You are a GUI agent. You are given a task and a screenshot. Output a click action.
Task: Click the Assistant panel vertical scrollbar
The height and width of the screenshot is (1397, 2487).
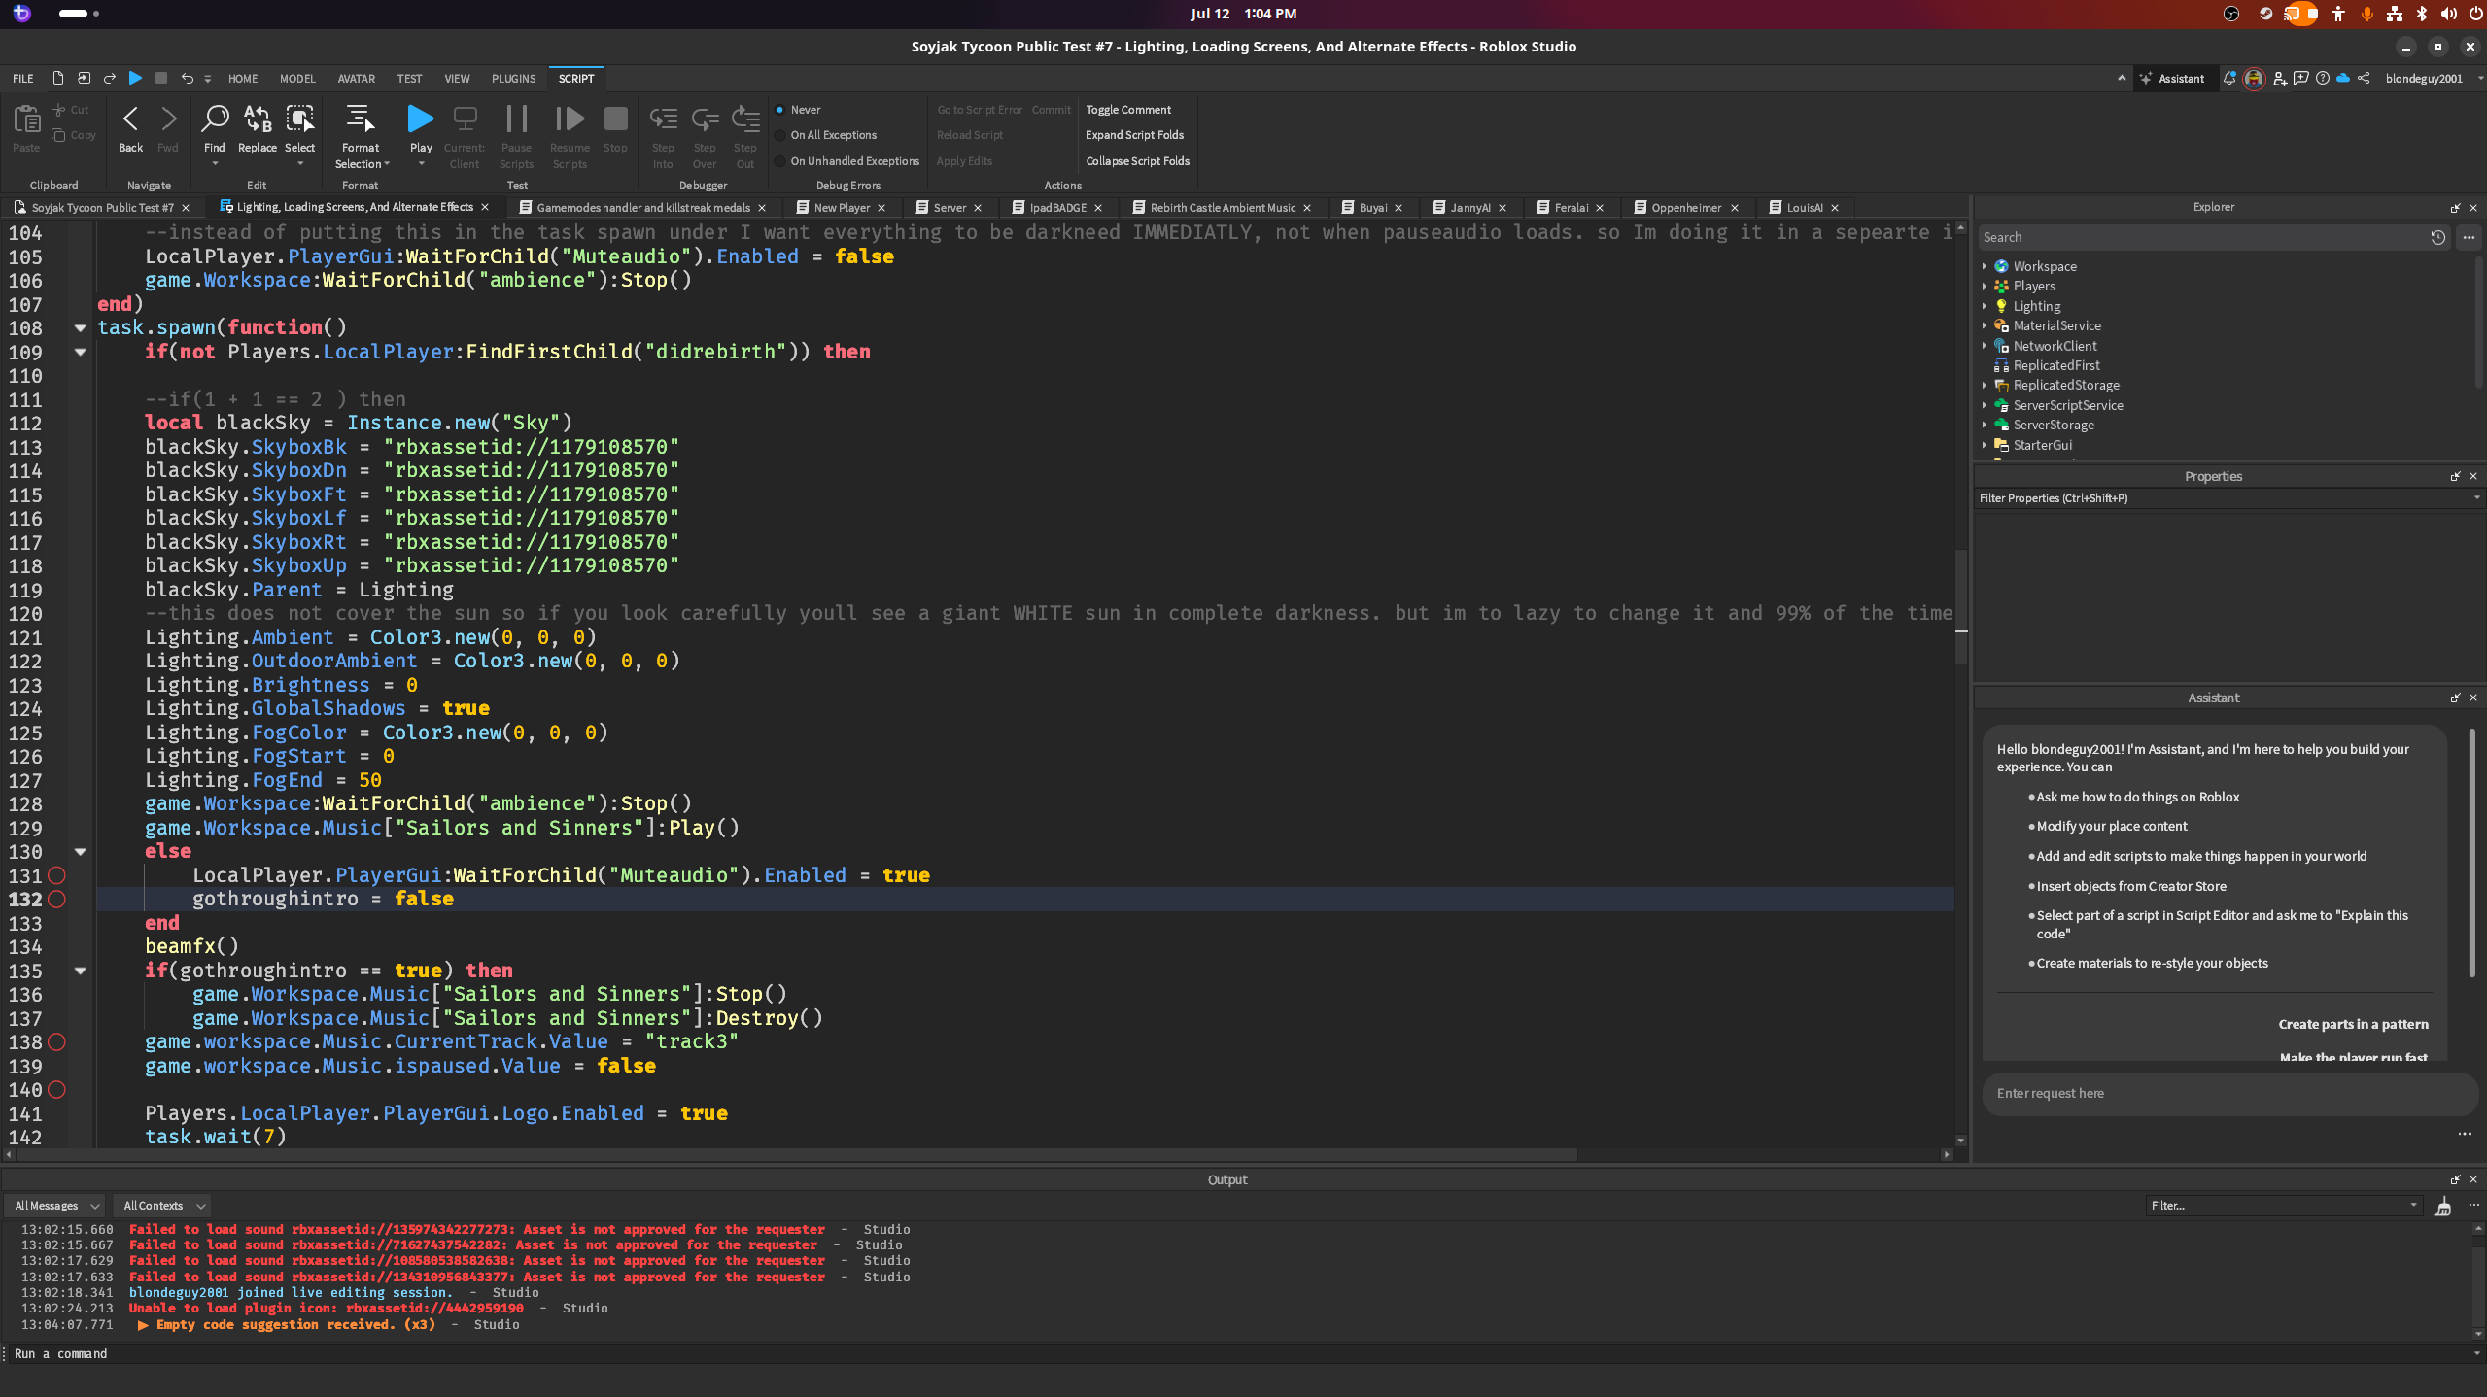[x=2470, y=853]
